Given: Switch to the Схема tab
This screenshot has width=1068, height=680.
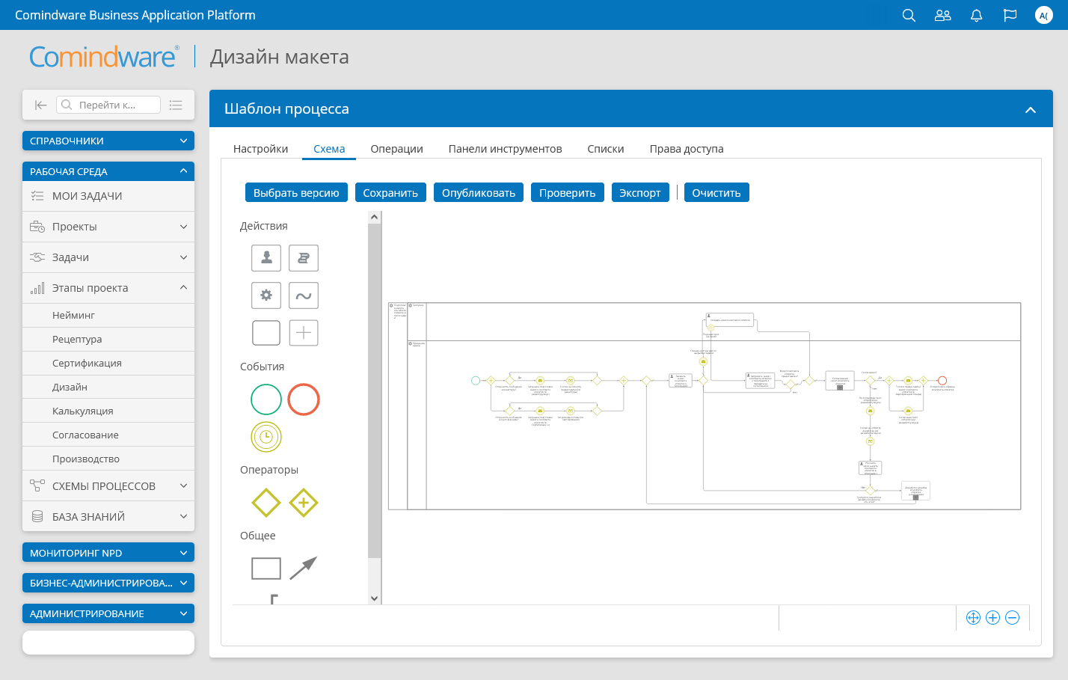Looking at the screenshot, I should pyautogui.click(x=329, y=149).
